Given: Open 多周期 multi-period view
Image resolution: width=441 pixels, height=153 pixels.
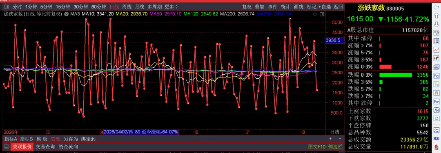Looking at the screenshot, I should 155,7.
